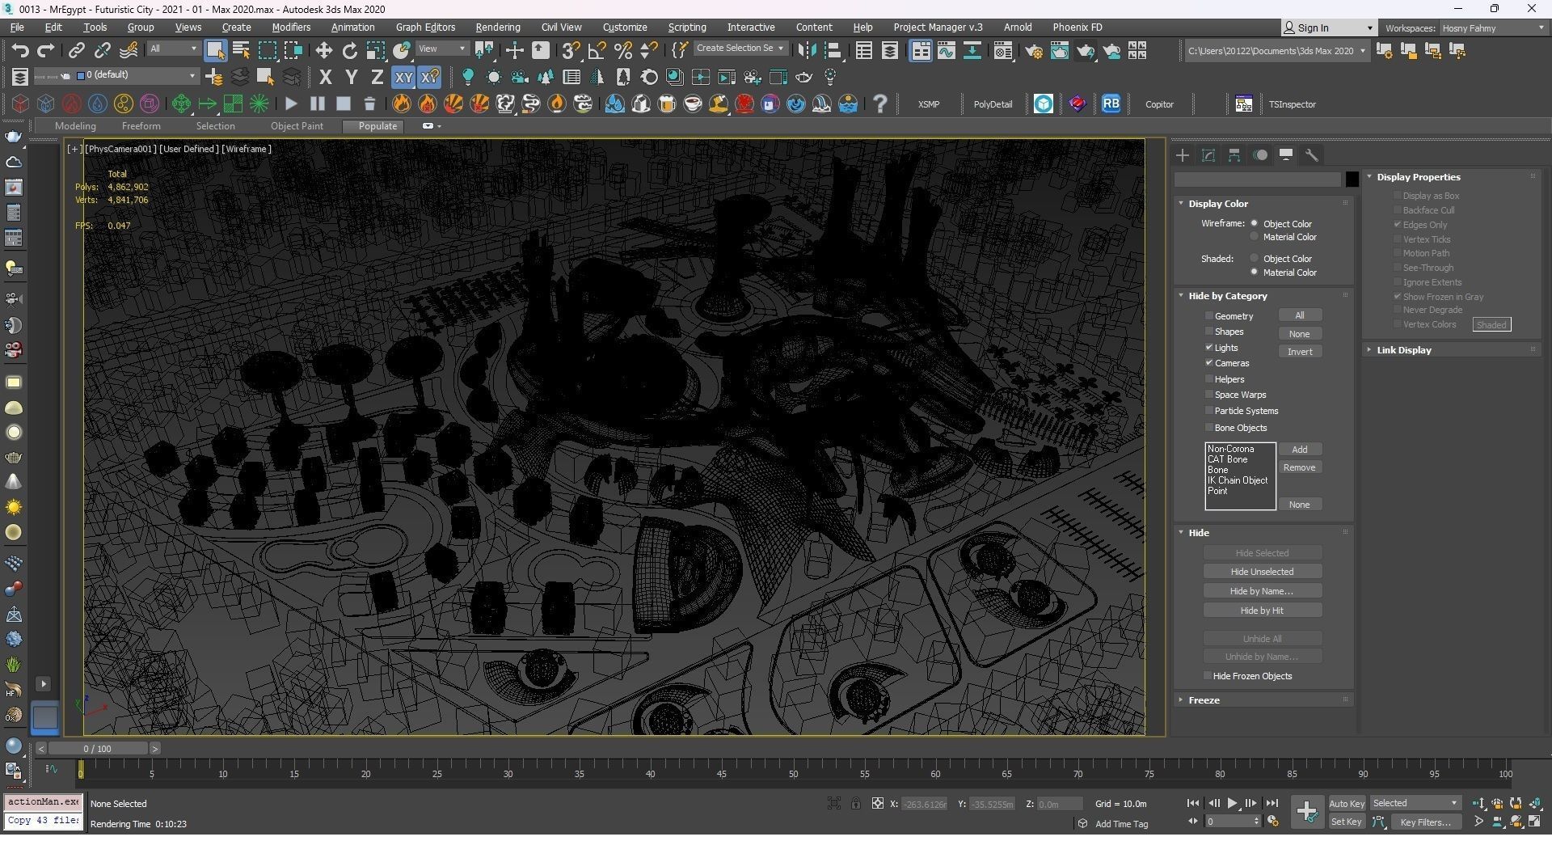Go to the end frame

pos(1272,803)
